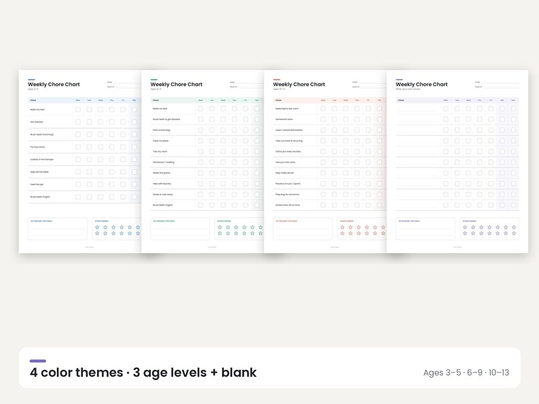Tick Tuesday box for 'Get dressed' on blue chart
539x404 pixels.
coord(89,122)
